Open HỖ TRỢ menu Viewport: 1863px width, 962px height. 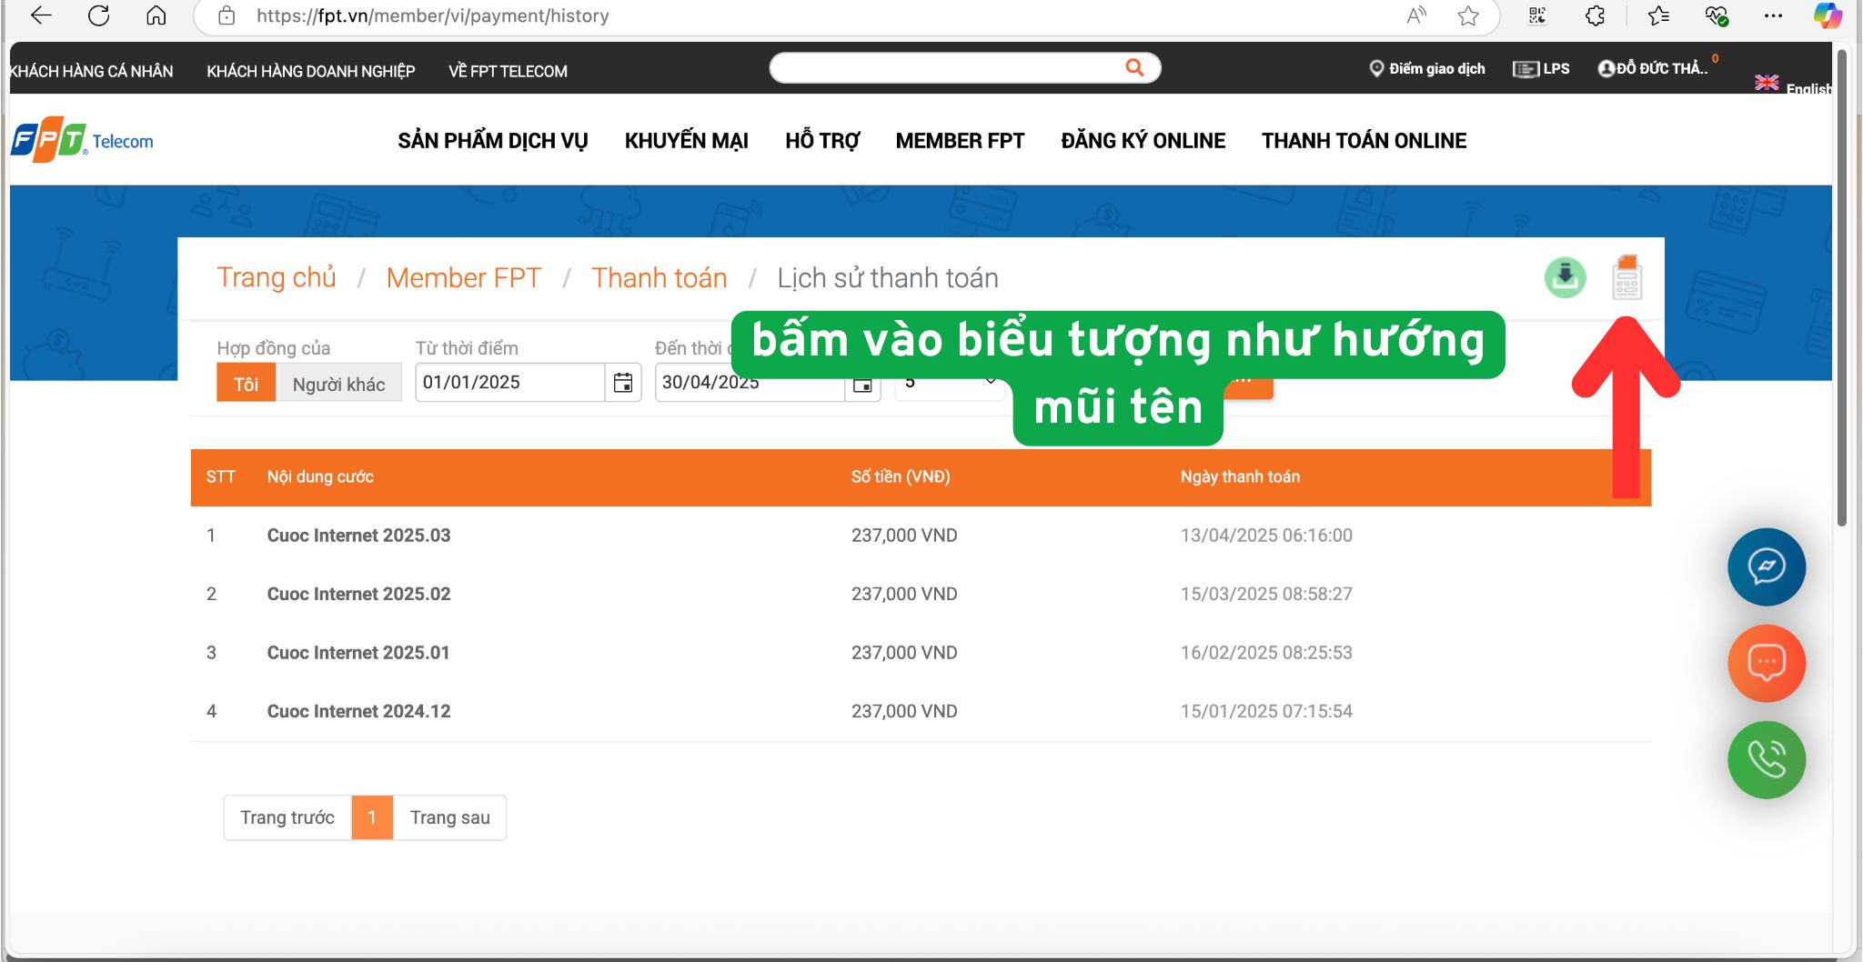click(x=822, y=141)
